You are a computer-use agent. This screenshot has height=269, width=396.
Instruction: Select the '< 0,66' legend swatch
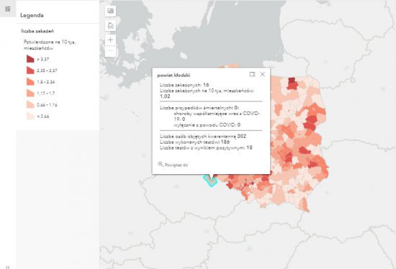tap(30, 116)
